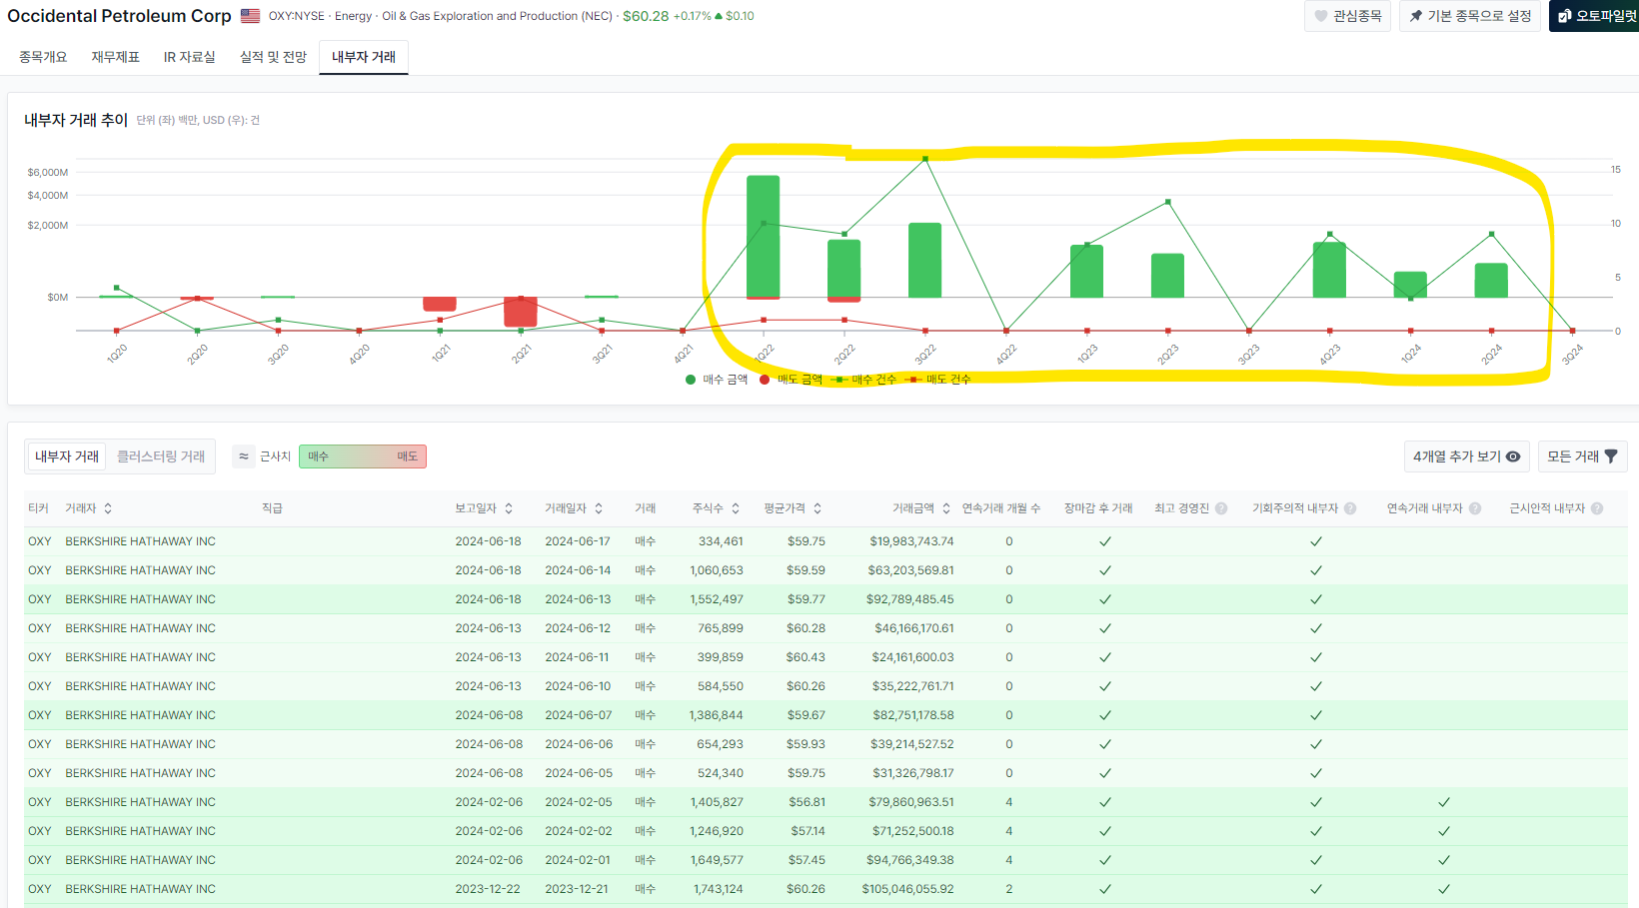Click the heart icon on 관심종목 button

pos(1320,16)
